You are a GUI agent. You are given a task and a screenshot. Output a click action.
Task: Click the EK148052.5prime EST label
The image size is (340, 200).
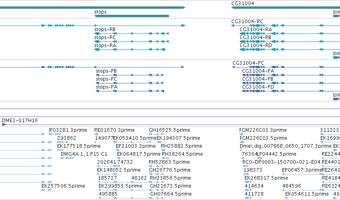(x=119, y=170)
